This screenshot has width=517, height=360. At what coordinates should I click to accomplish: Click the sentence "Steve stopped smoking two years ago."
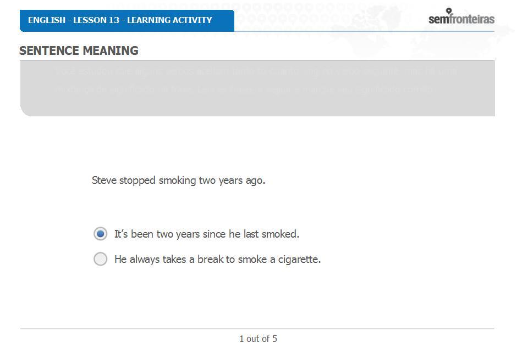click(178, 181)
